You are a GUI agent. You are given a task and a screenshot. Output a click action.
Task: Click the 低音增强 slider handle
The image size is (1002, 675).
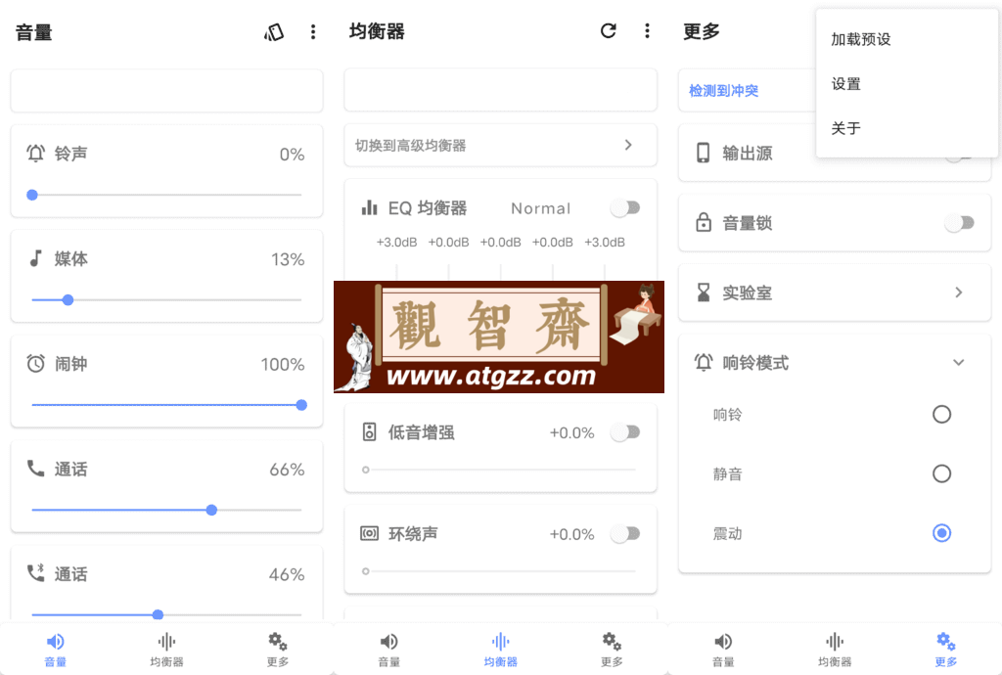[366, 470]
